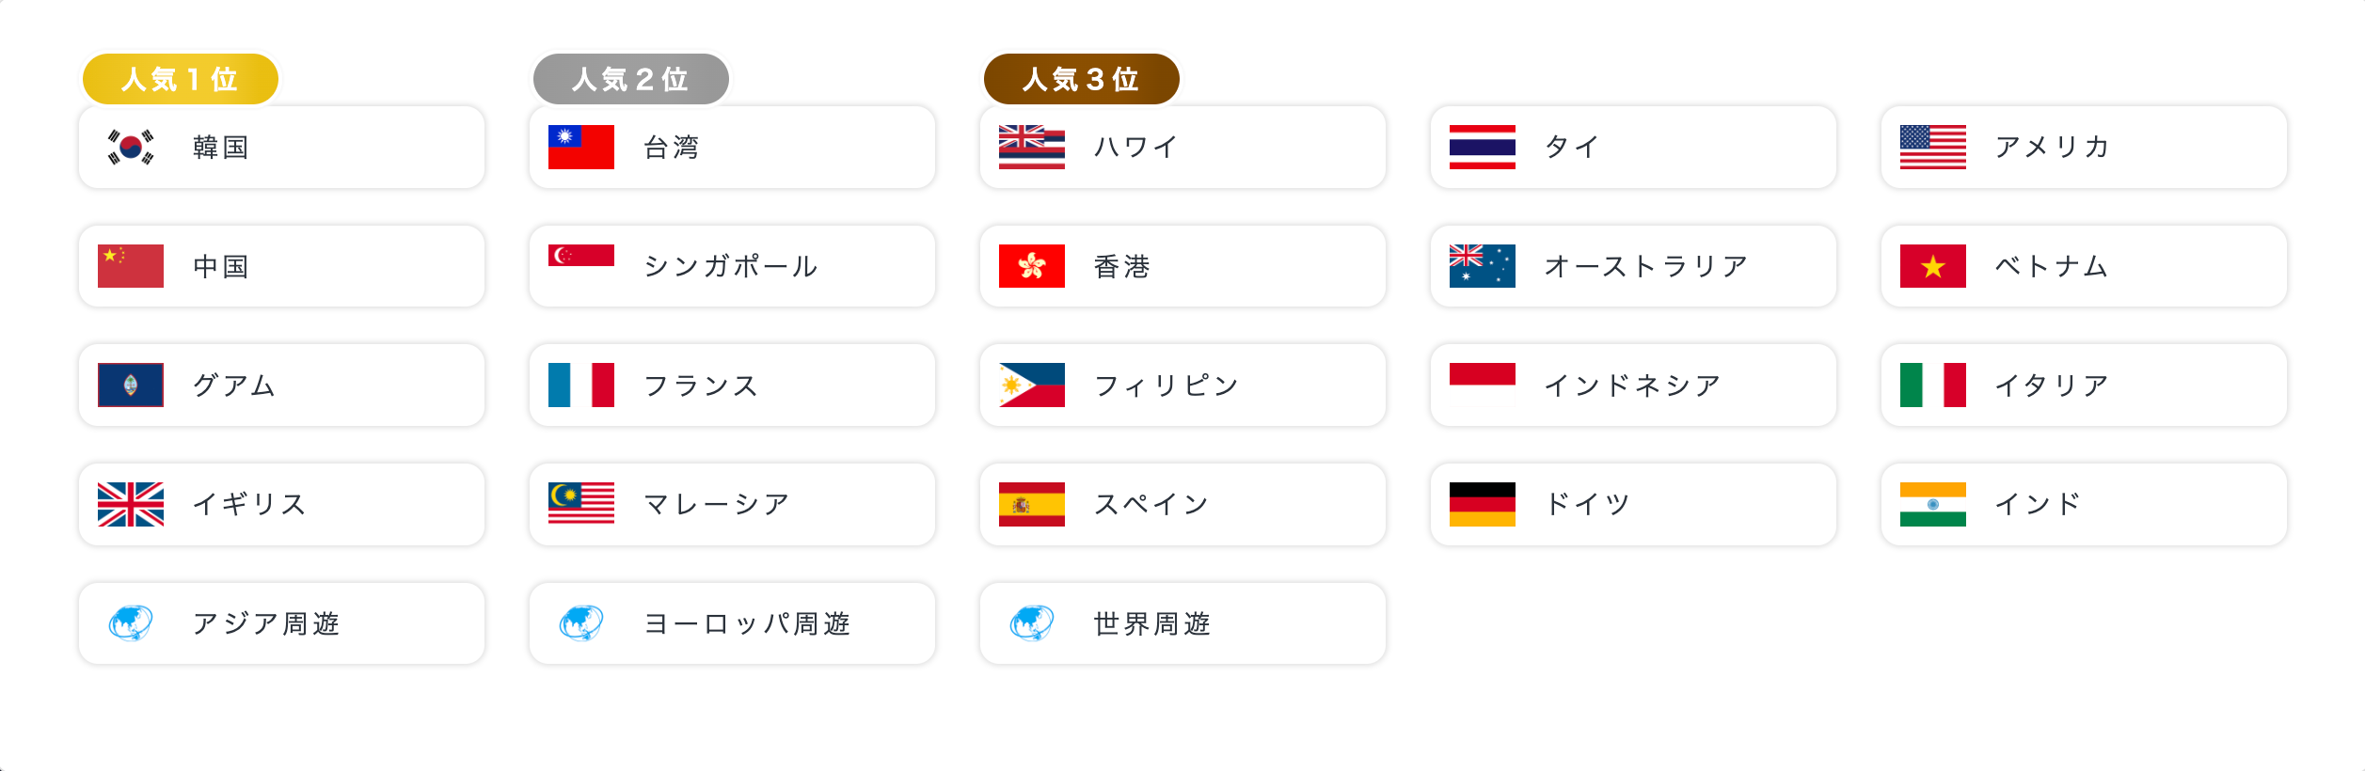This screenshot has width=2365, height=771.
Task: Pick the ドイツ destination button
Action: tap(1633, 504)
